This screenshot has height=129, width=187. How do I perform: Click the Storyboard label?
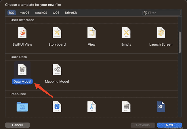[x=57, y=44]
